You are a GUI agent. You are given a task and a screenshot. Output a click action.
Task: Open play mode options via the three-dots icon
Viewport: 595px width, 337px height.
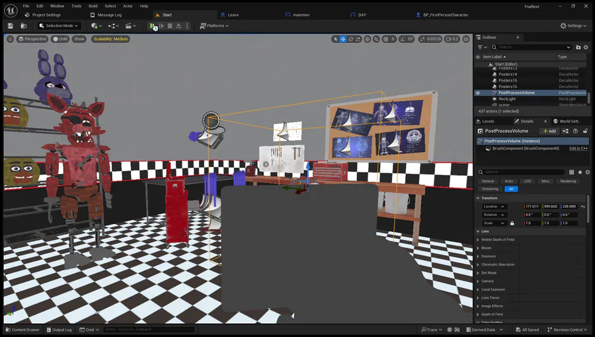[186, 26]
